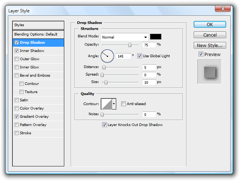
Task: Click the style preview thumbnail
Action: [209, 72]
